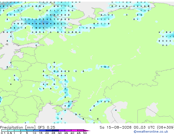Pick the legend swatch between 2 and 5
Screen dimensions: 174x134
(x=24, y=130)
